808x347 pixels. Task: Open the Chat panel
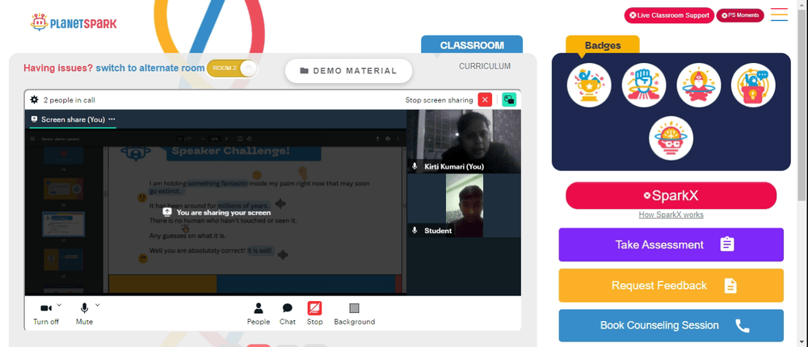tap(288, 314)
